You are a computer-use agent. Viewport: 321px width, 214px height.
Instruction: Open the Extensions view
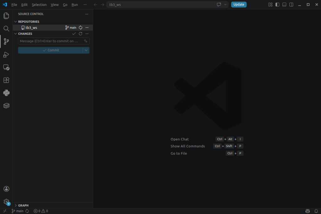tap(6, 80)
